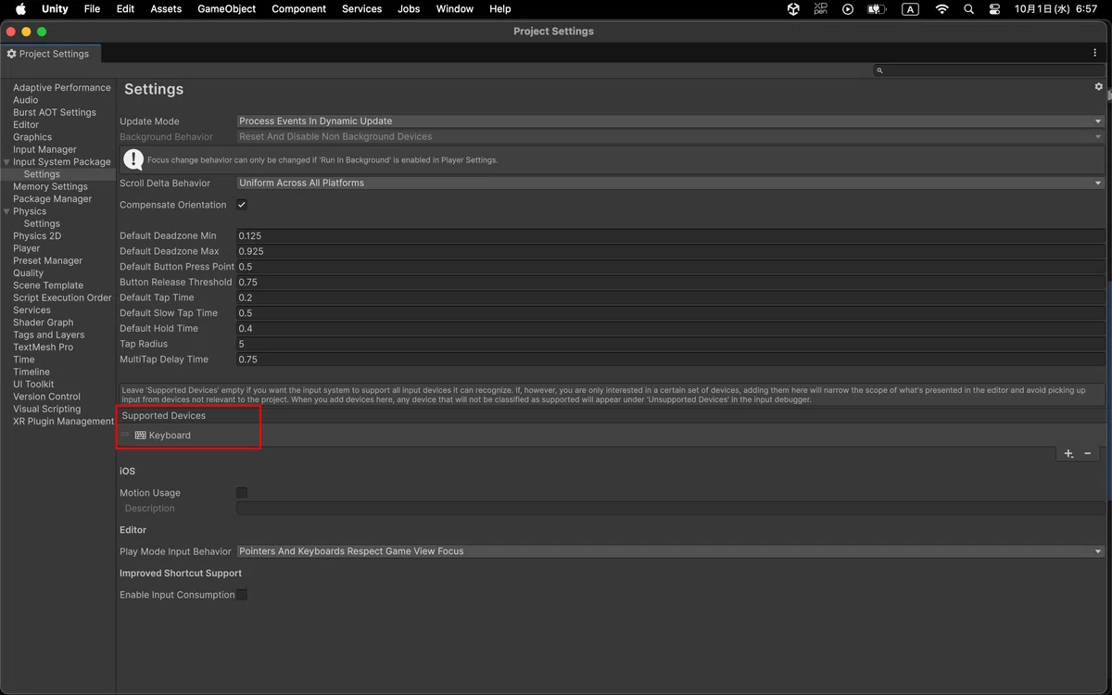Screen dimensions: 1112x695
Task: Select XR Plugin Management in the sidebar
Action: (x=63, y=422)
